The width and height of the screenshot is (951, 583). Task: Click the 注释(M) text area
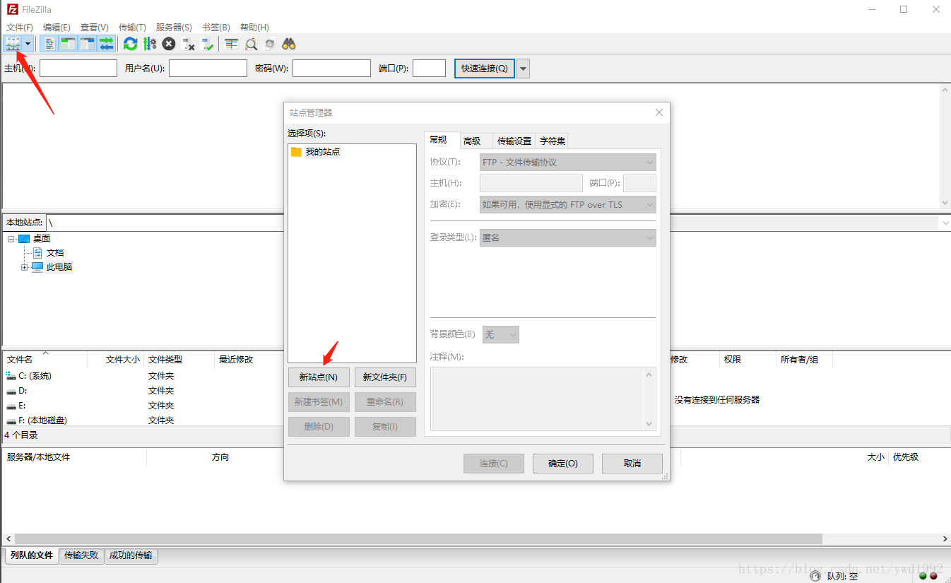click(543, 399)
